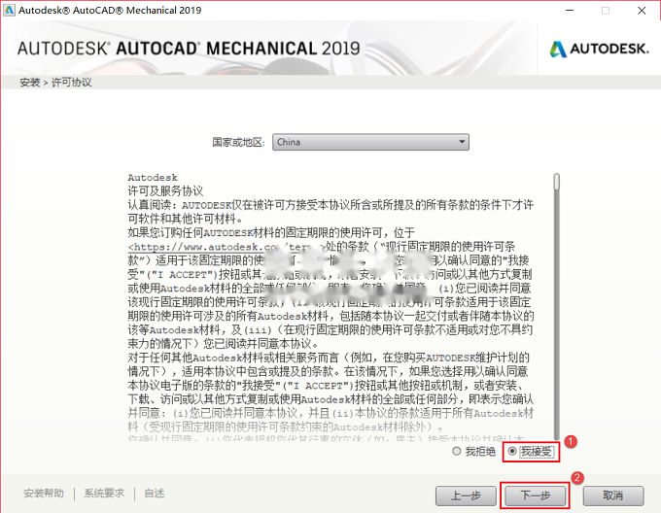Open the 安装帮助 link
This screenshot has height=513, width=661.
(44, 494)
